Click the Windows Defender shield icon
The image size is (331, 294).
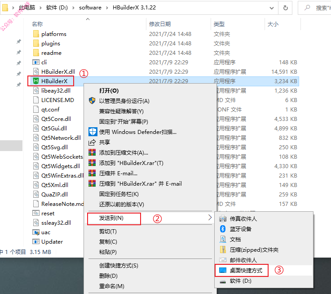[93, 132]
